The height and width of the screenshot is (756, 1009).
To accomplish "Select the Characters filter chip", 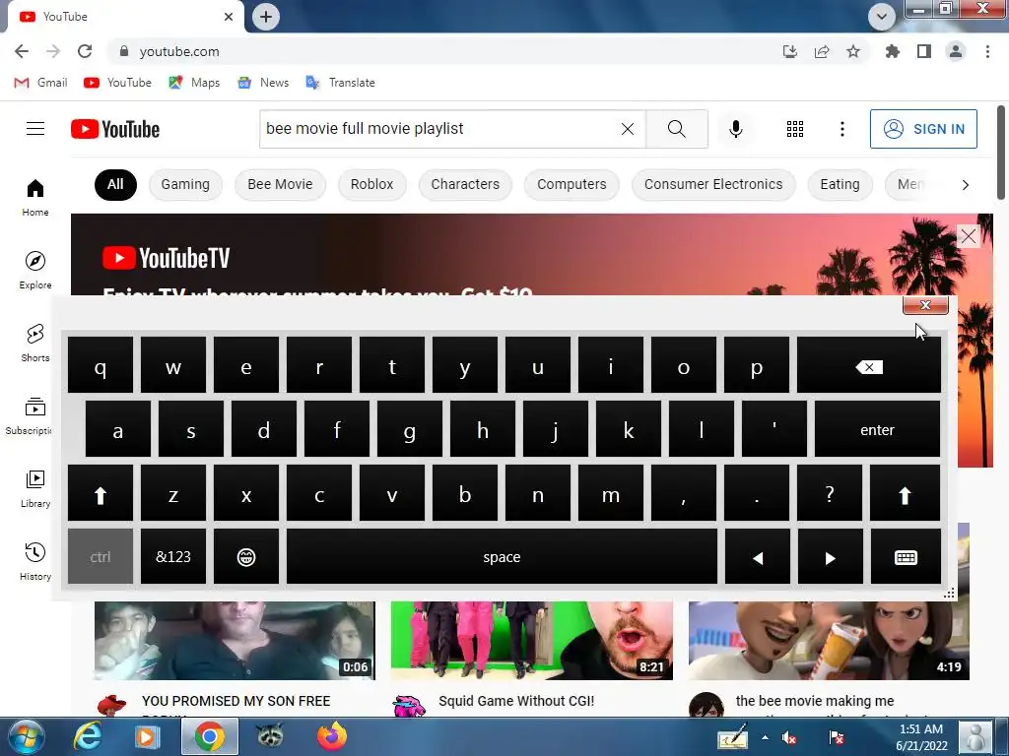I will click(x=465, y=184).
